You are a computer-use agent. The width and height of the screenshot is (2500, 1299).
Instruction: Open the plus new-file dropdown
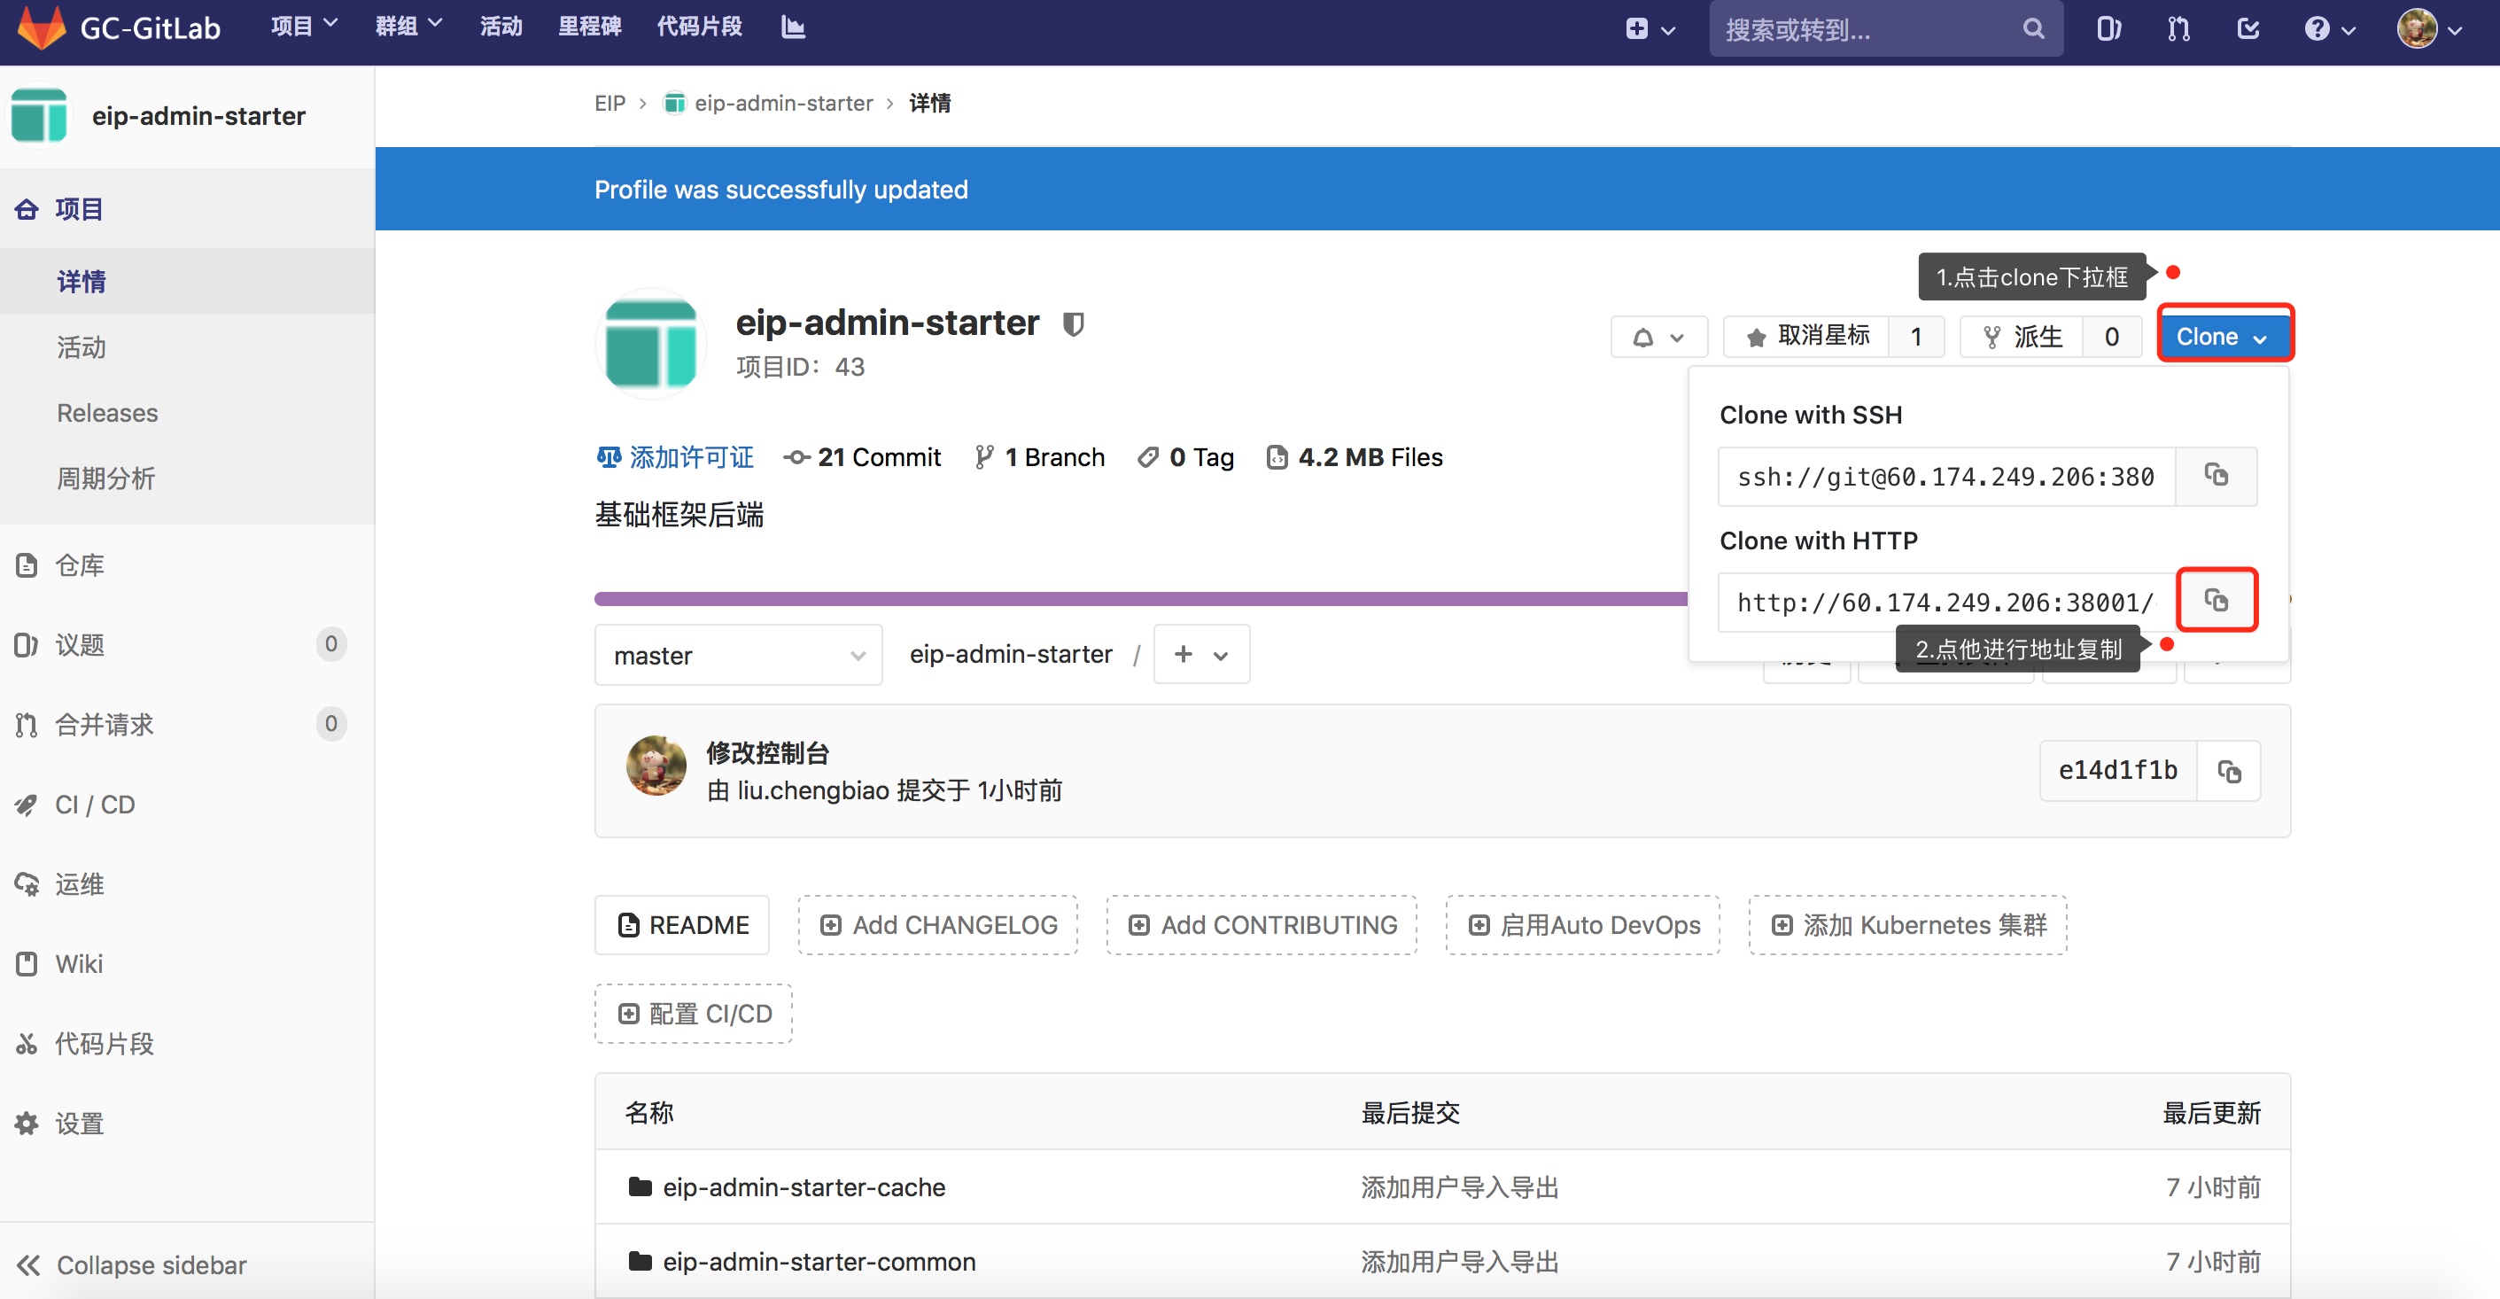(1200, 656)
